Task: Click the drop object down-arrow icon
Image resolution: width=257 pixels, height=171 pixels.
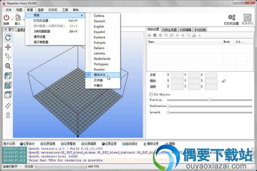Action: pyautogui.click(x=183, y=35)
